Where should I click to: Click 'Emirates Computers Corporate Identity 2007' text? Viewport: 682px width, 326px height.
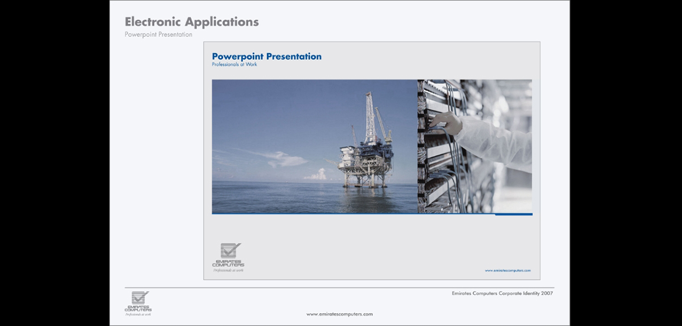coord(502,293)
